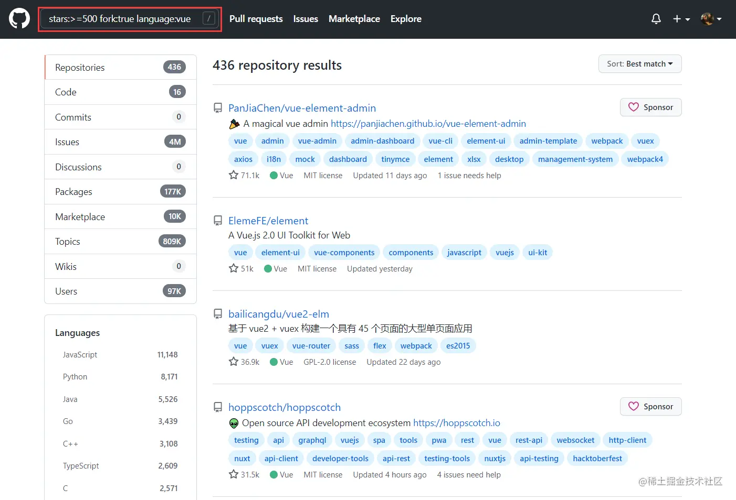
Task: Select the sidebar Marketplace filter with 10K
Action: 121,216
